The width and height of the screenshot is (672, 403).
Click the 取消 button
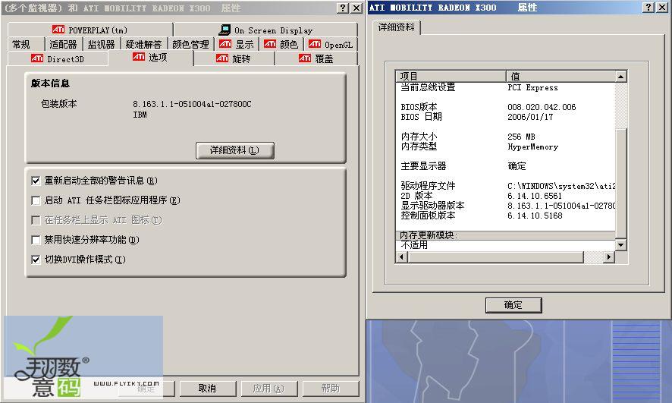[207, 389]
